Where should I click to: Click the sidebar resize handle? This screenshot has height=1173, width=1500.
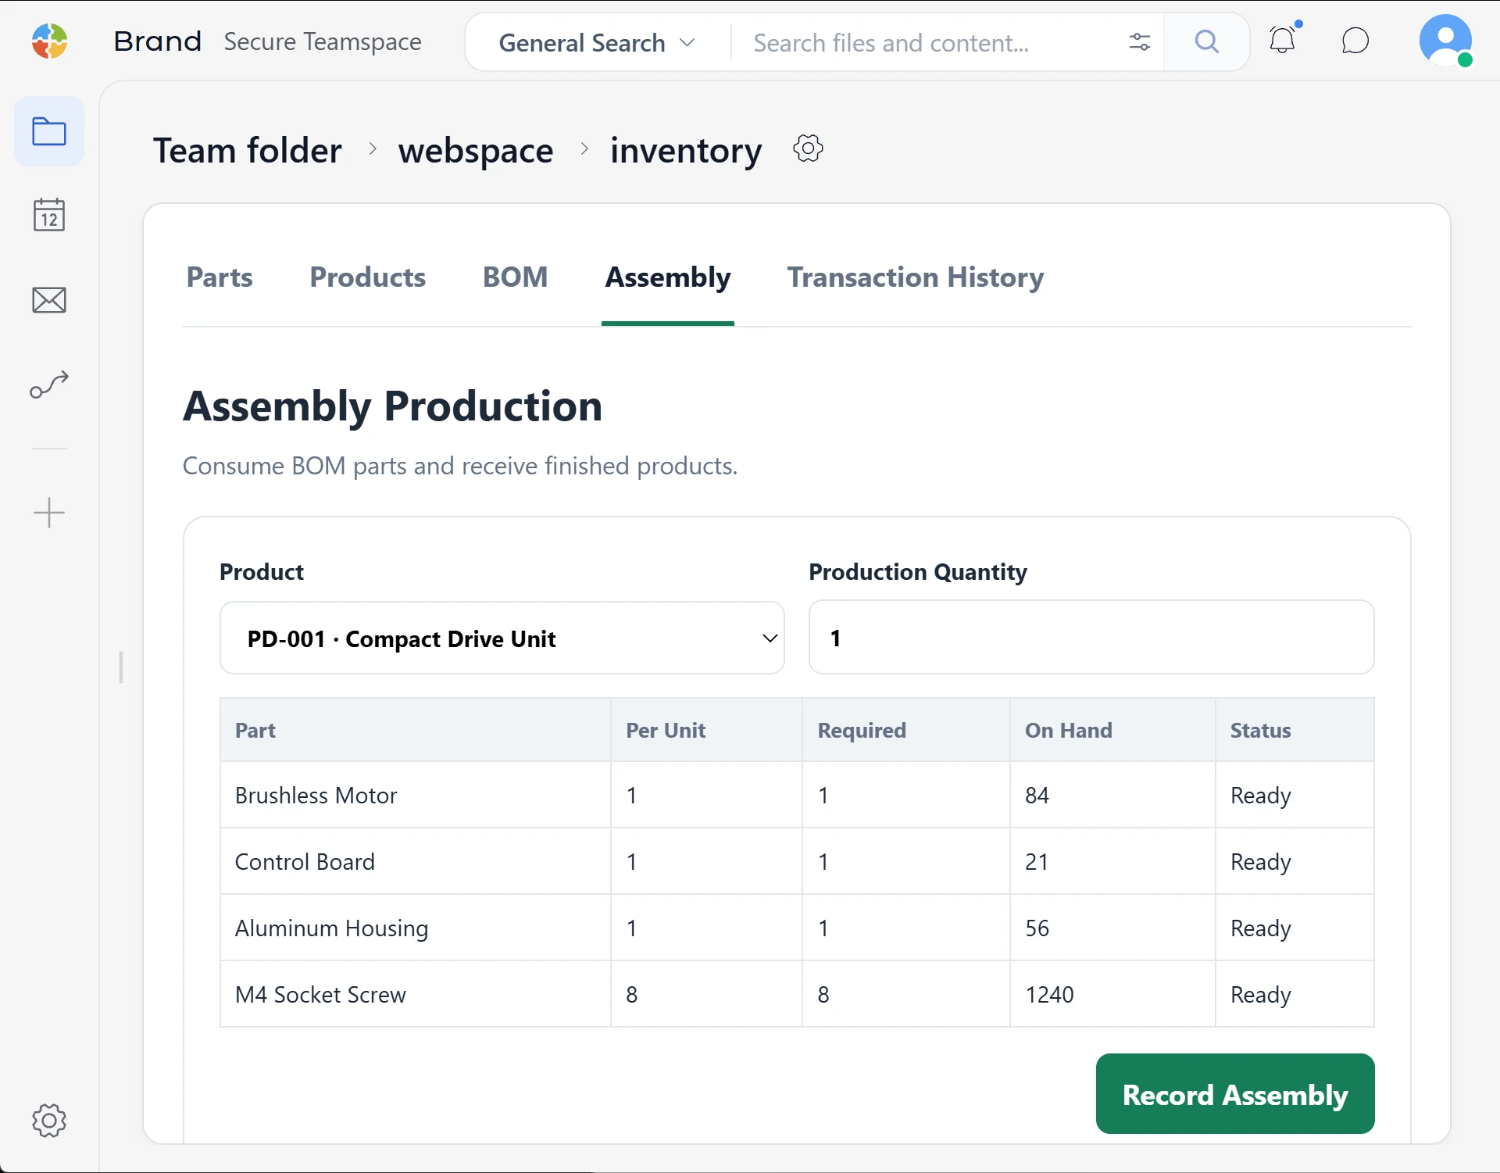(x=121, y=667)
